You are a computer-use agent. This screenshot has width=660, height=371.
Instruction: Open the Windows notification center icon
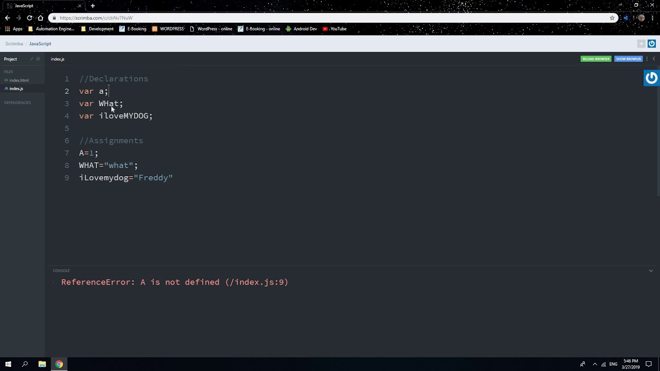(x=649, y=364)
